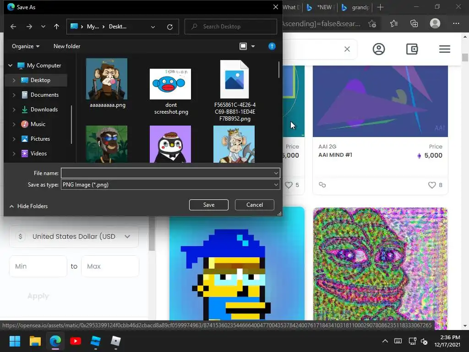Select Videos in the folder tree
The width and height of the screenshot is (469, 352).
pyautogui.click(x=38, y=154)
